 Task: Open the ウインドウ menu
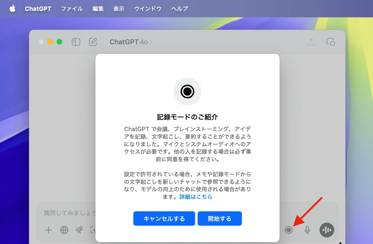click(x=147, y=9)
